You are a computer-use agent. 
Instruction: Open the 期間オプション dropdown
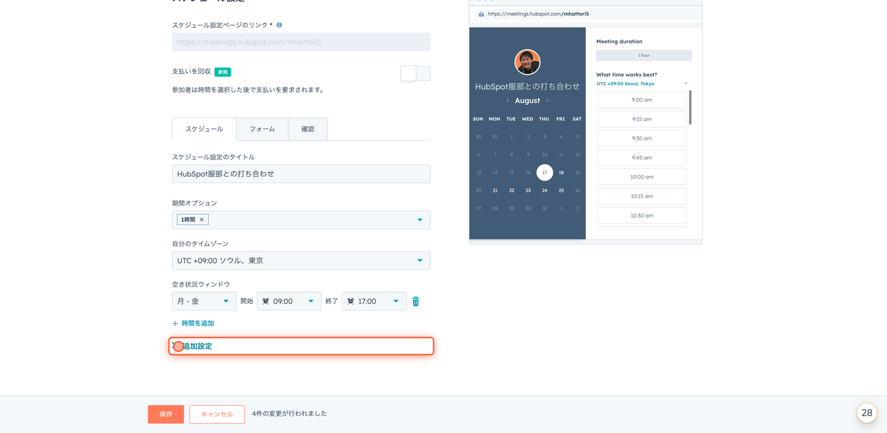click(x=301, y=220)
